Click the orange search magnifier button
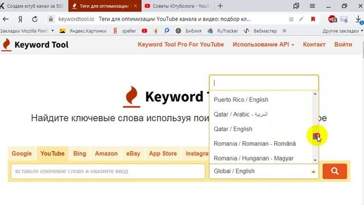364x205 pixels. 334,171
